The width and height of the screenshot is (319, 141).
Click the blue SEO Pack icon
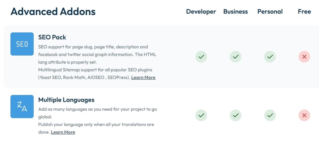pyautogui.click(x=22, y=44)
